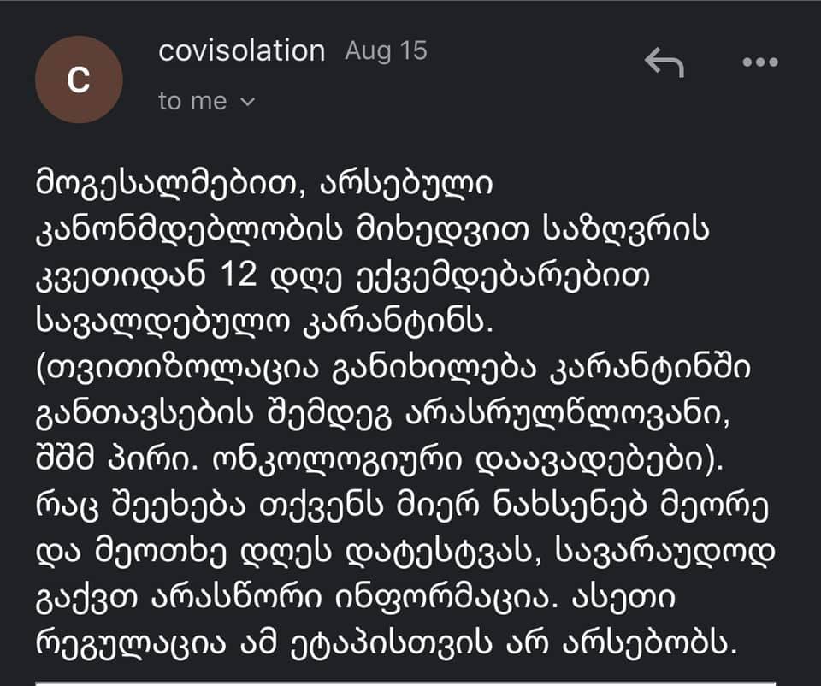821x686 pixels.
Task: Open the three-dot more options menu
Action: 759,62
